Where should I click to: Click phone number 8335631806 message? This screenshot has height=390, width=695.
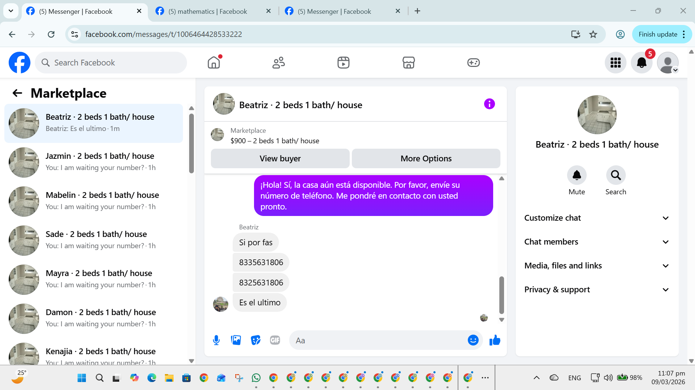coord(261,262)
